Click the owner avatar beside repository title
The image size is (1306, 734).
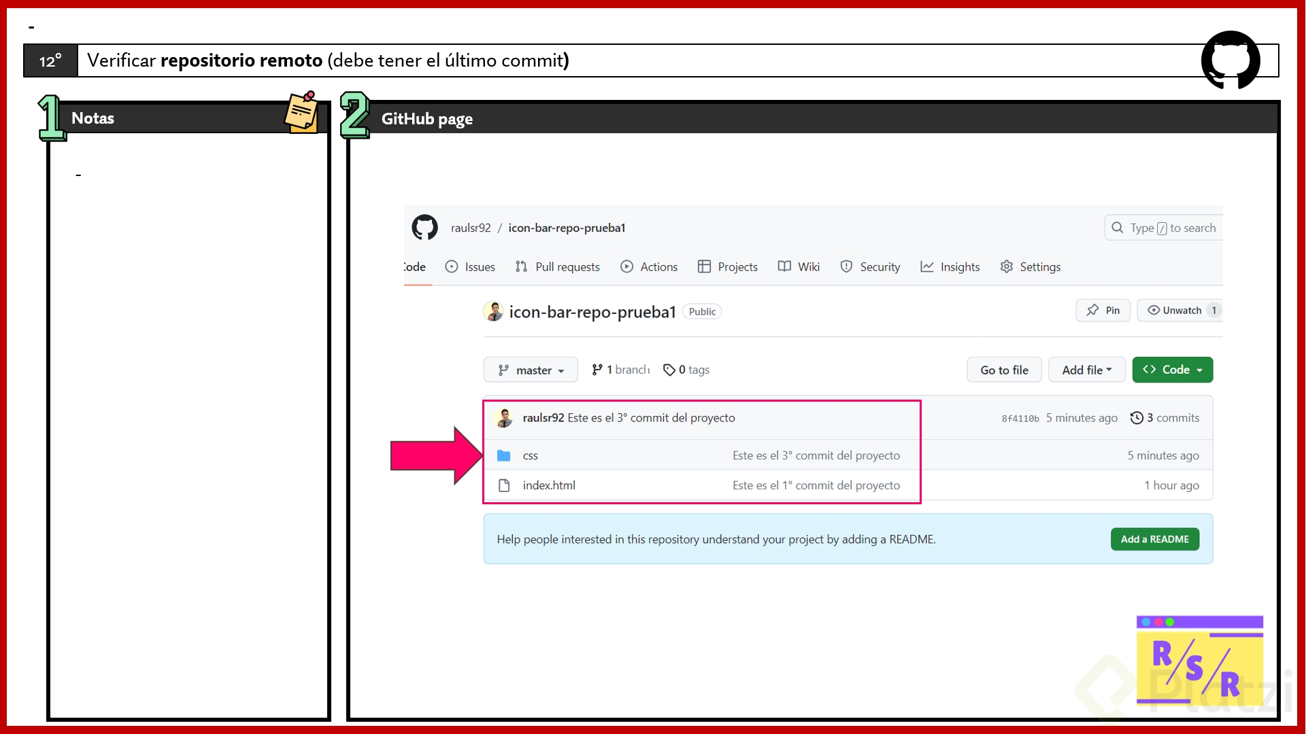pyautogui.click(x=493, y=311)
